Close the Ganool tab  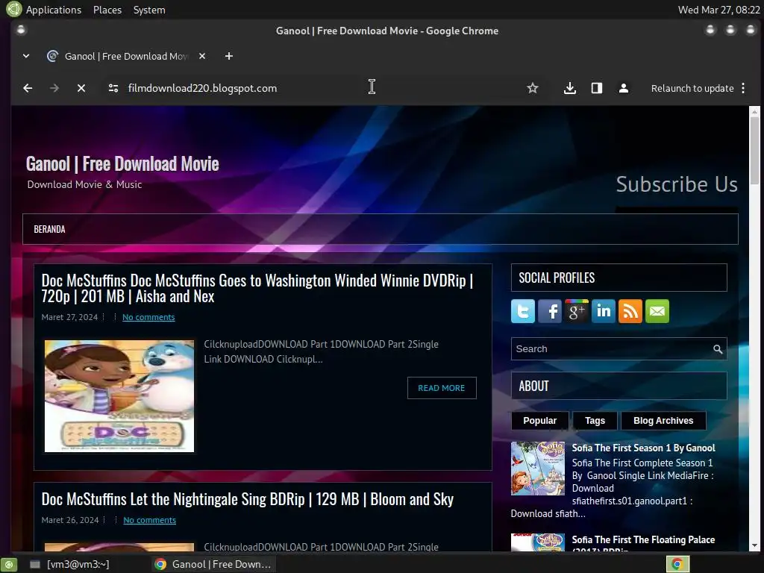point(202,56)
